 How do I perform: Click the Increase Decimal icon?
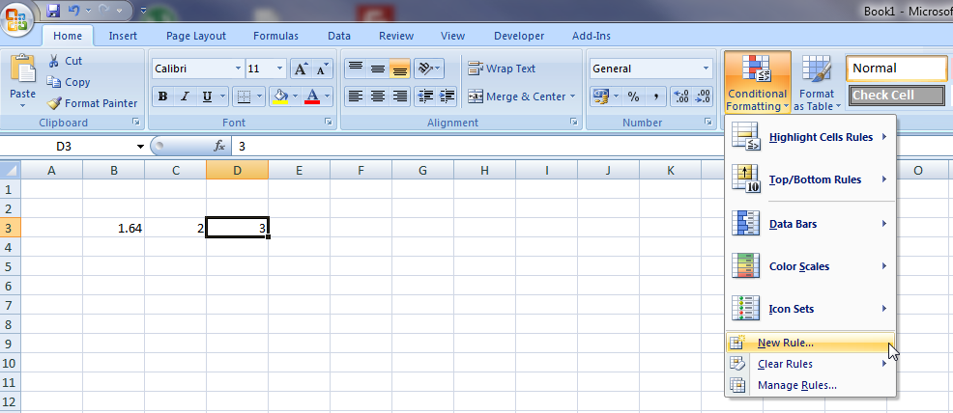679,96
